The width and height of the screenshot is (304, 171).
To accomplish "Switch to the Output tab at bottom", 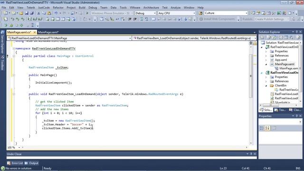I will (x=31, y=163).
